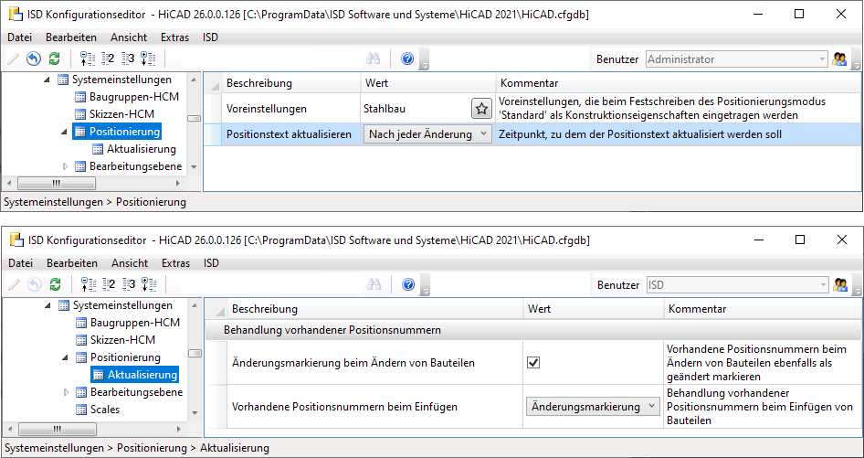Click the user management icon beside Administrator
This screenshot has width=864, height=458.
[x=840, y=59]
